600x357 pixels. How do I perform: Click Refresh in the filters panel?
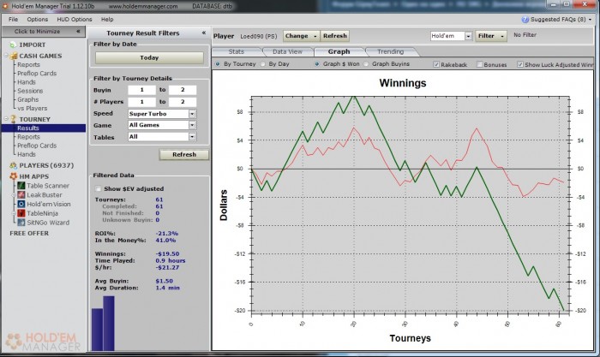(x=184, y=154)
